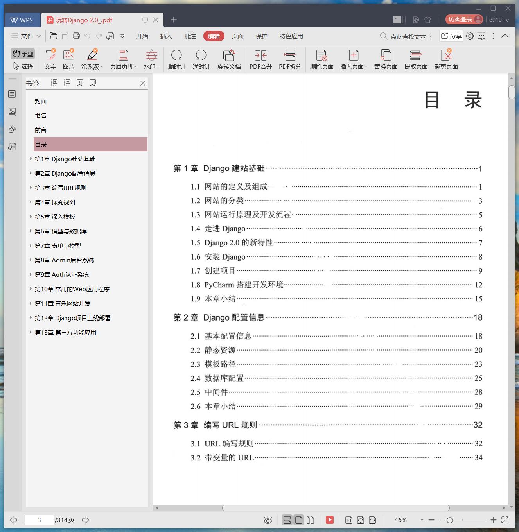Switch to the 开始 tab
Viewport: 519px width, 532px height.
pos(142,36)
